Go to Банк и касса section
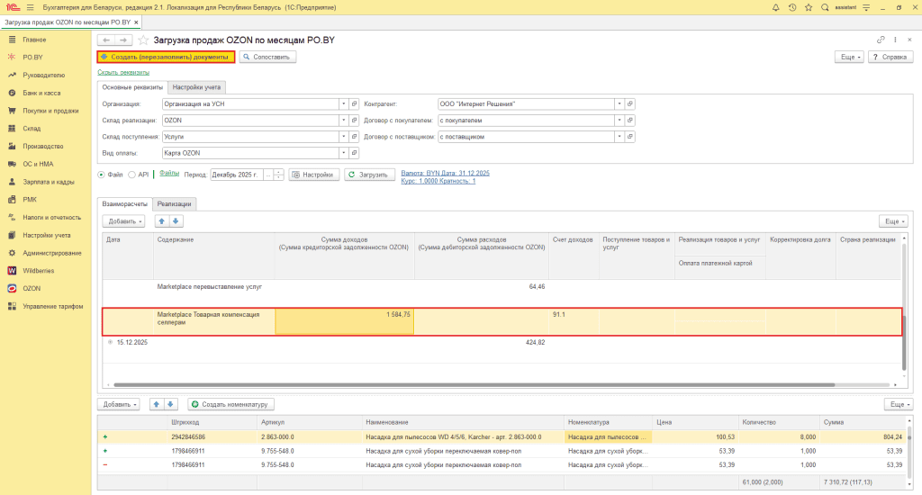This screenshot has height=495, width=922. (x=41, y=93)
